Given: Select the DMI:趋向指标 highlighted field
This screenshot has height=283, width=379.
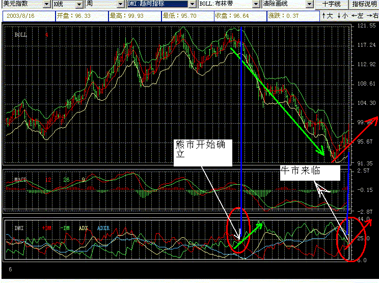Looking at the screenshot, I should point(157,4).
